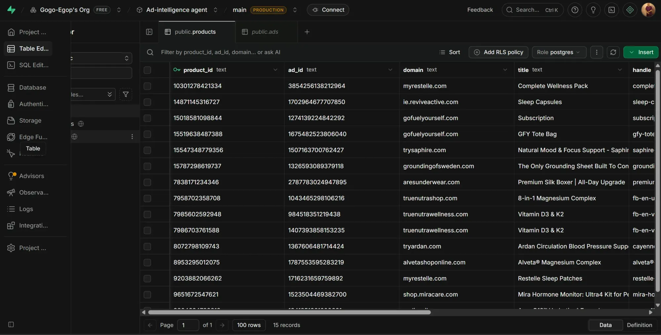Image resolution: width=661 pixels, height=335 pixels.
Task: Click the refresh table icon
Action: click(x=613, y=52)
